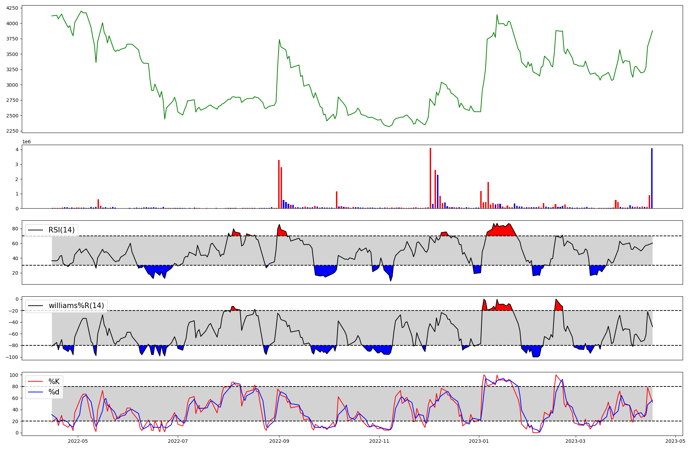Click the black RSI(14) legend line sample
This screenshot has height=449, width=692.
click(36, 230)
